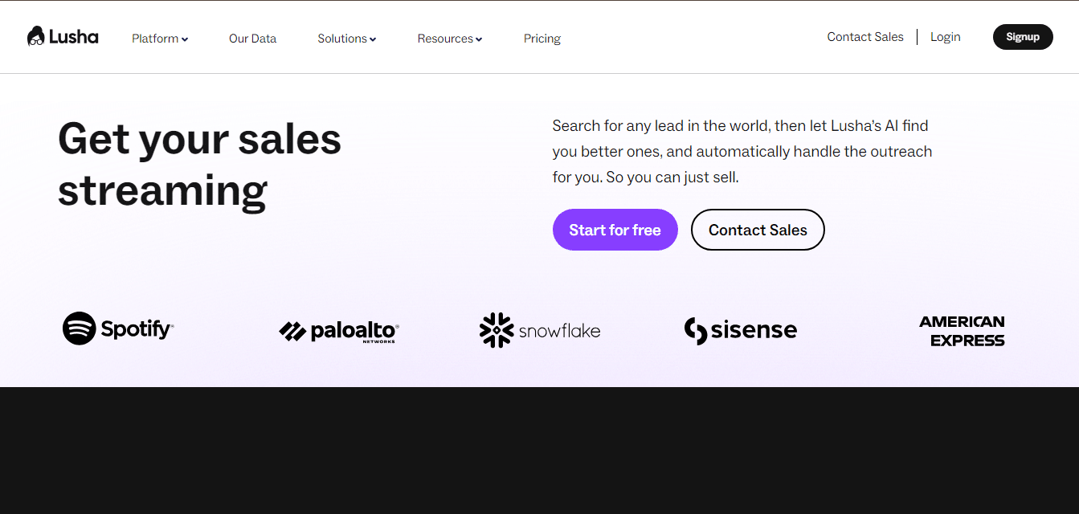
Task: Click the Lusha AI description paragraph
Action: (742, 152)
